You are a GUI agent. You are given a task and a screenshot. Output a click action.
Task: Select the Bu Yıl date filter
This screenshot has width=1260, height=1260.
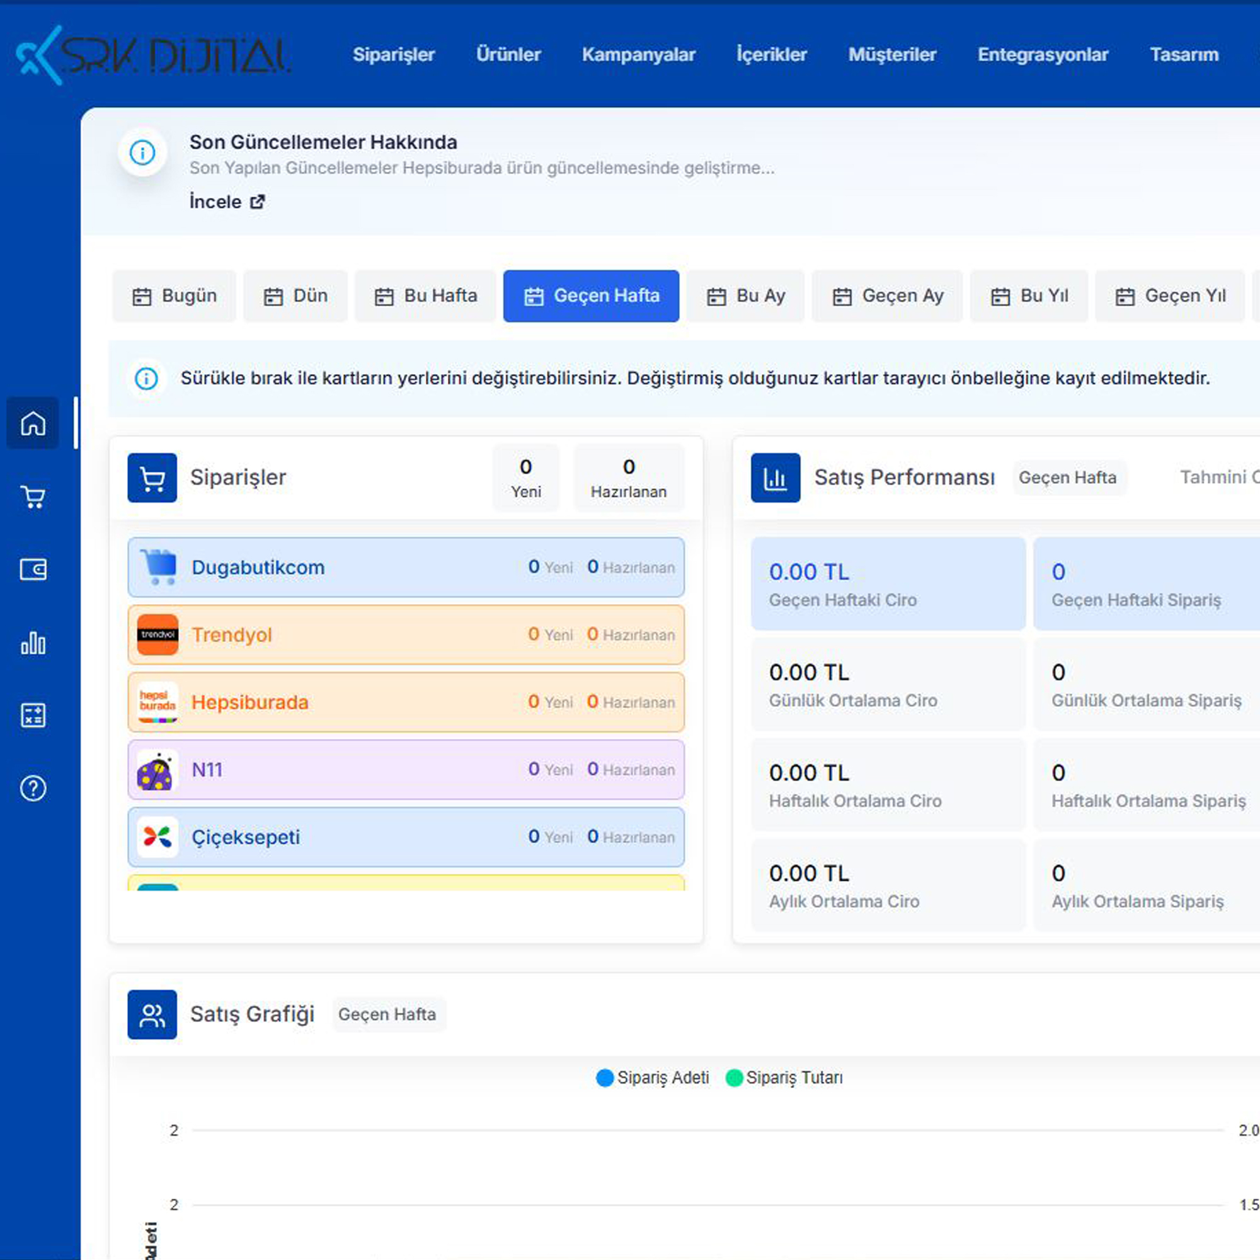1029,296
